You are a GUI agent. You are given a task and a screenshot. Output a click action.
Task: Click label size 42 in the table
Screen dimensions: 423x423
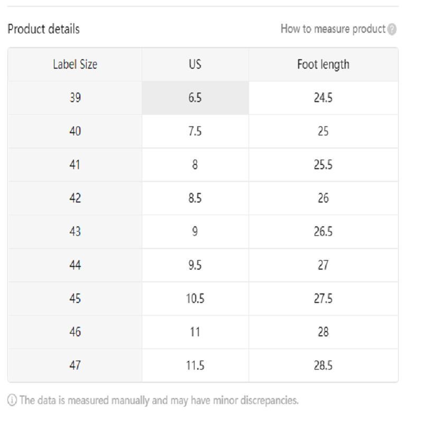75,198
